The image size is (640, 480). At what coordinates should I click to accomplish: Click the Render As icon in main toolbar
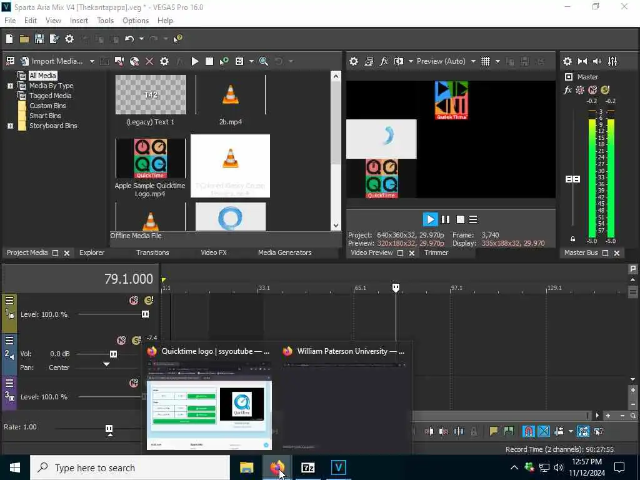(x=54, y=39)
